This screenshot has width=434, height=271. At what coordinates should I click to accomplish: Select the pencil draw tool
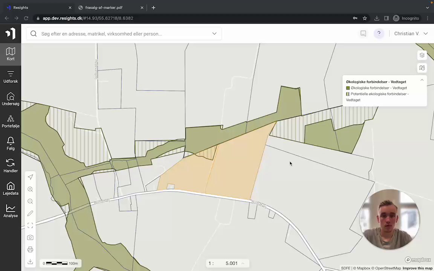click(30, 213)
